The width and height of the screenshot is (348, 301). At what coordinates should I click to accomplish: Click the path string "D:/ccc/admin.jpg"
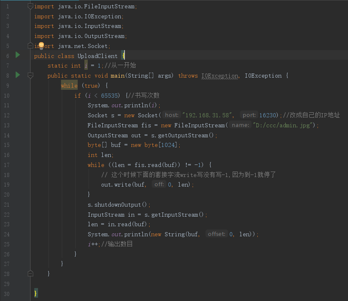282,125
